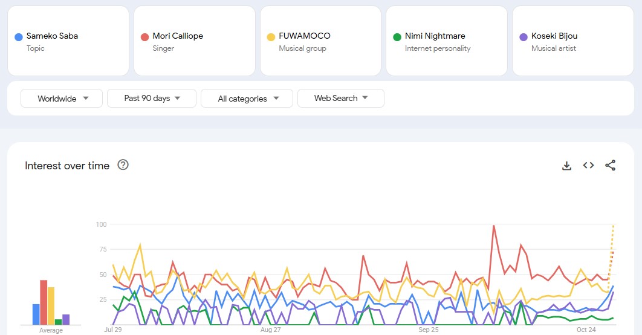The width and height of the screenshot is (642, 335).
Task: Click the red dot for Mori Calliope
Action: pyautogui.click(x=145, y=37)
